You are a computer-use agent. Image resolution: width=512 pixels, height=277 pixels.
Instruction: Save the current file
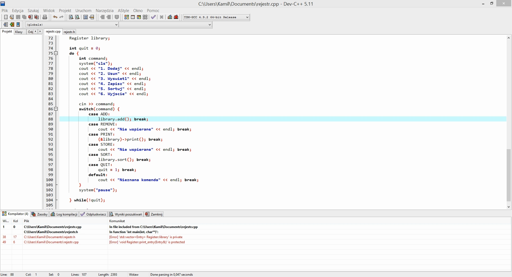18,17
